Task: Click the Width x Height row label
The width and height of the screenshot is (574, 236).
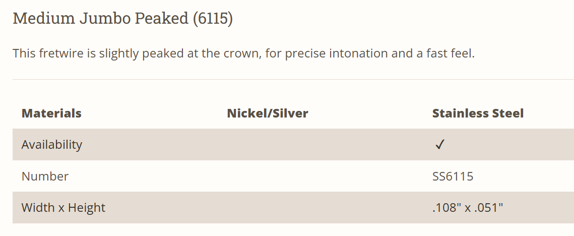Action: click(63, 207)
